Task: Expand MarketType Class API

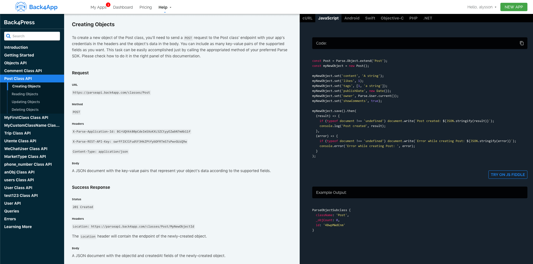Action: coord(32,157)
